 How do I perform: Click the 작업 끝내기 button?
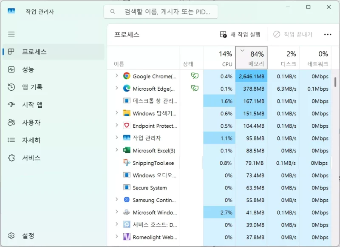[x=292, y=34]
